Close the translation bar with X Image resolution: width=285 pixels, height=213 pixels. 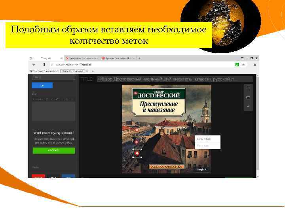93,71
